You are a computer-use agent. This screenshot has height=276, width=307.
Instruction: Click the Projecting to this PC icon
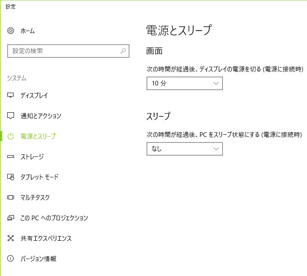[x=11, y=218]
